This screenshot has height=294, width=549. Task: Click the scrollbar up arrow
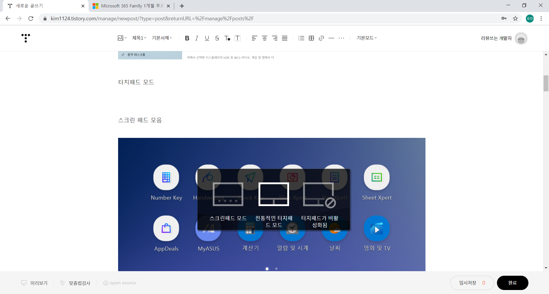click(x=546, y=54)
